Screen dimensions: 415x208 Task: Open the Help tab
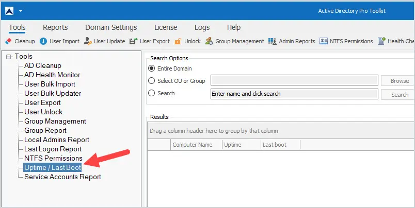pyautogui.click(x=234, y=27)
